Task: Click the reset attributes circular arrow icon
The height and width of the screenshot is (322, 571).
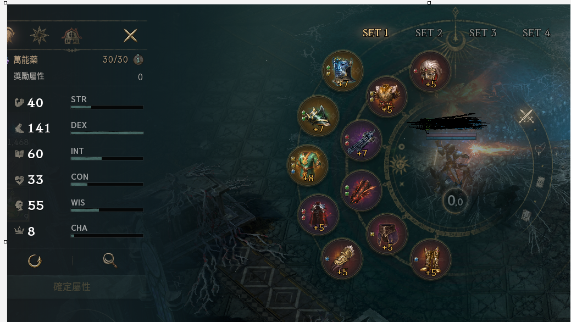Action: [35, 260]
